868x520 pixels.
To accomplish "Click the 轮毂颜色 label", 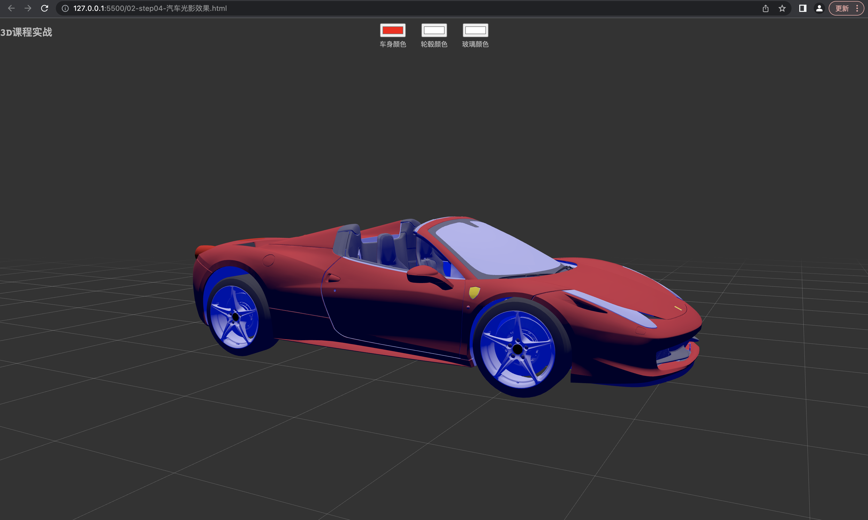I will (x=434, y=44).
